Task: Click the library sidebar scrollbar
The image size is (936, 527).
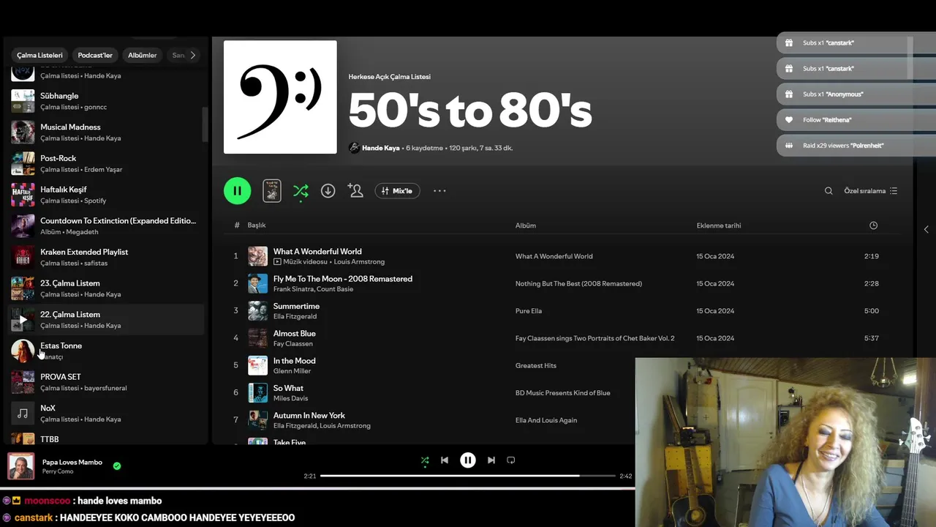Action: (x=205, y=124)
